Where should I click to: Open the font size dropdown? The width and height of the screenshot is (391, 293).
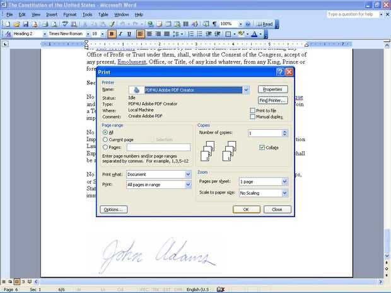(x=102, y=34)
